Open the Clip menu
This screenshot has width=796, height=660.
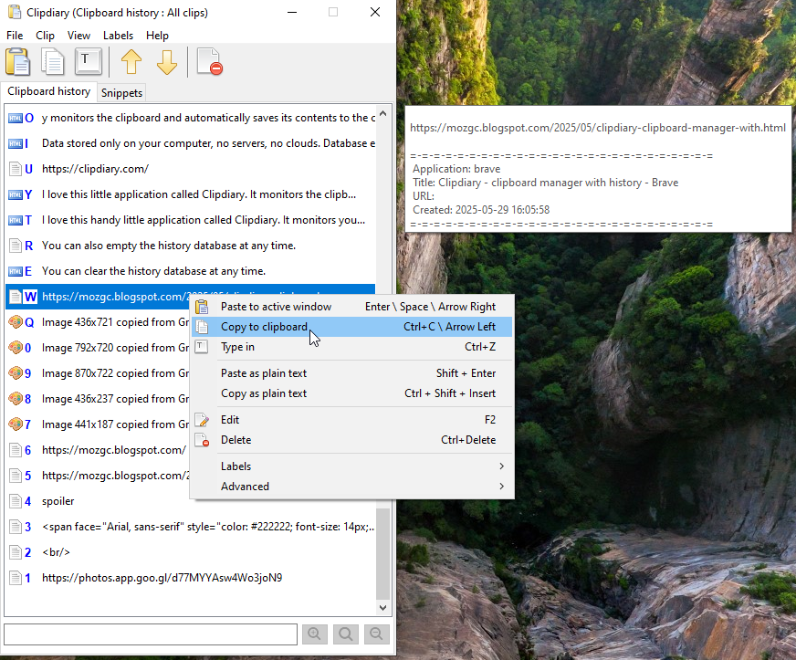point(45,36)
